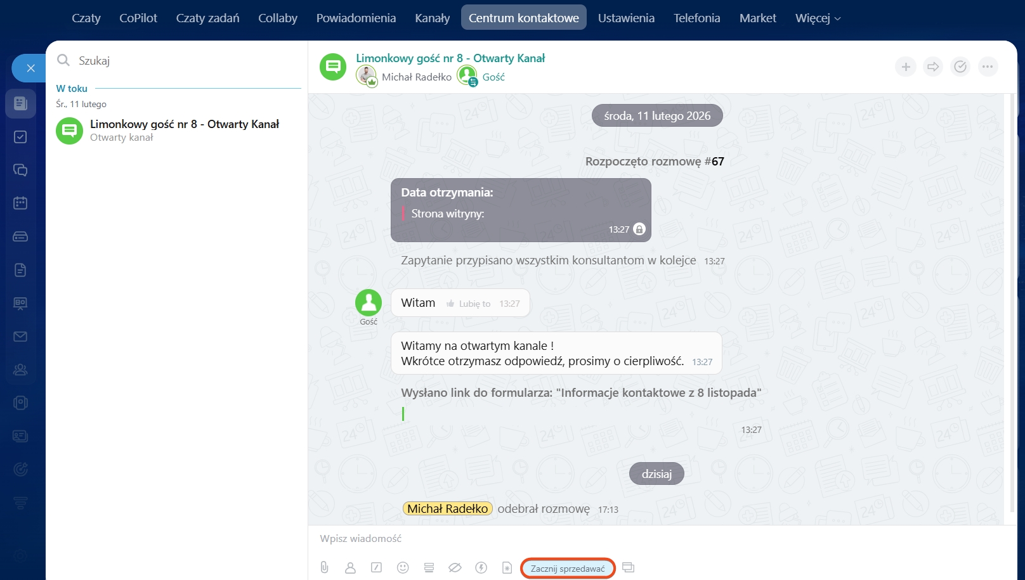Open the mail envelope icon in sidebar
Viewport: 1025px width, 580px height.
[x=20, y=337]
